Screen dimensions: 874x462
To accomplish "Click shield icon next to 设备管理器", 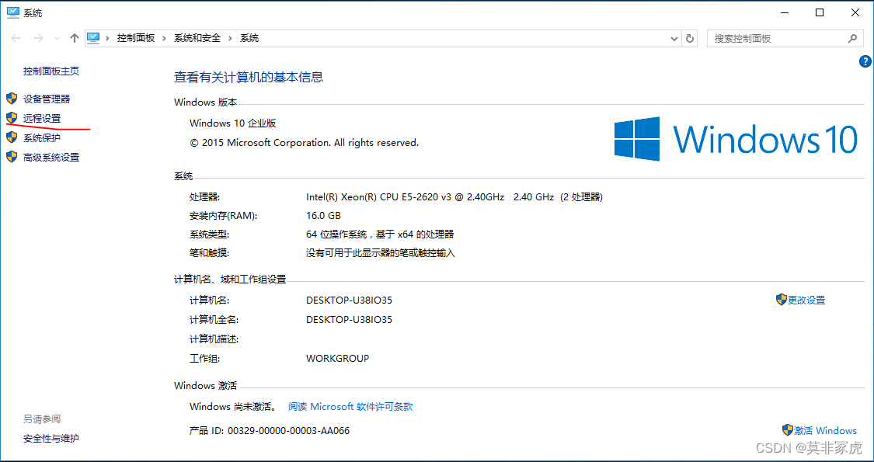I will coord(12,99).
